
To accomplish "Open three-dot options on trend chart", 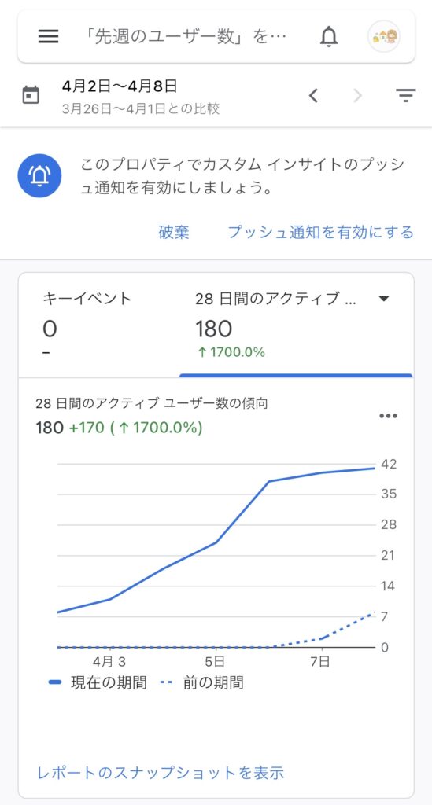I will click(388, 416).
